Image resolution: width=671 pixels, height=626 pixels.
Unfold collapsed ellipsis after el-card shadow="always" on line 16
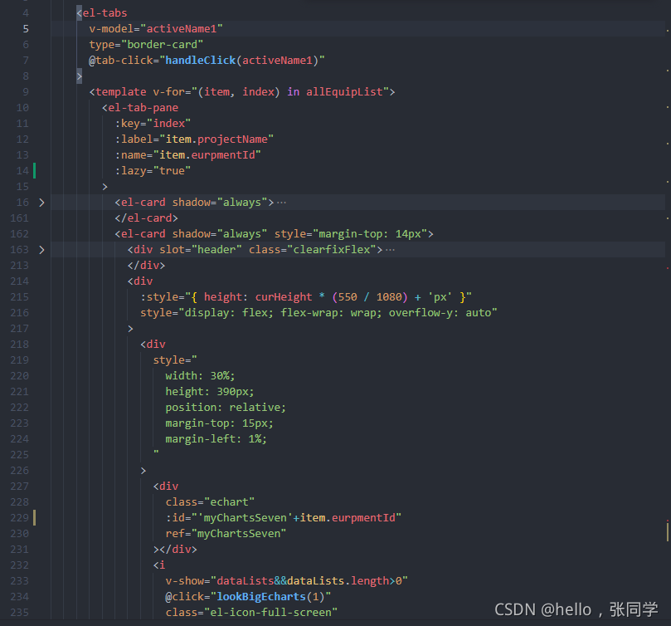(281, 203)
